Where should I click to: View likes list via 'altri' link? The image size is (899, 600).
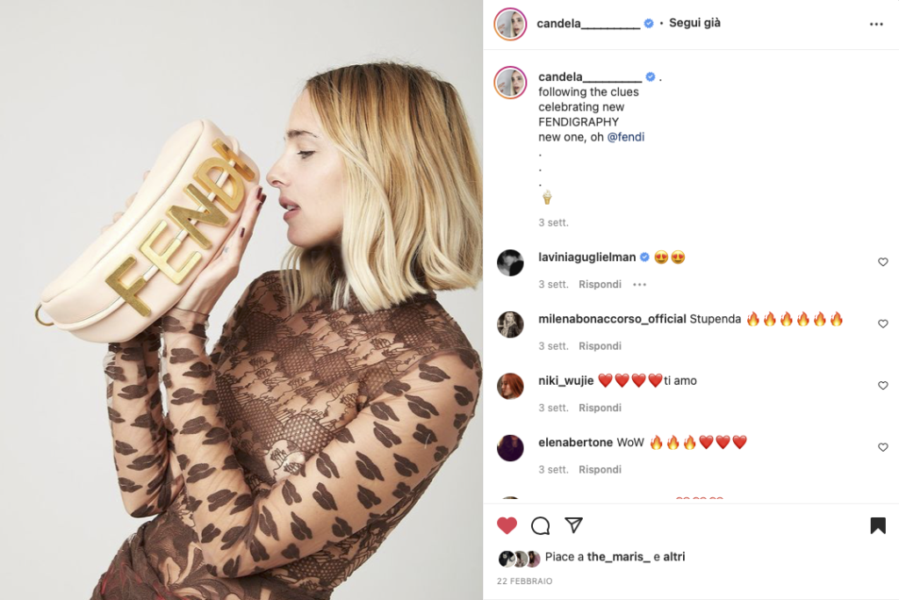tap(674, 556)
